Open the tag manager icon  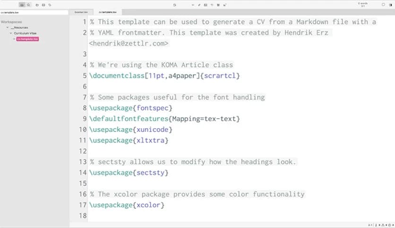click(x=50, y=5)
